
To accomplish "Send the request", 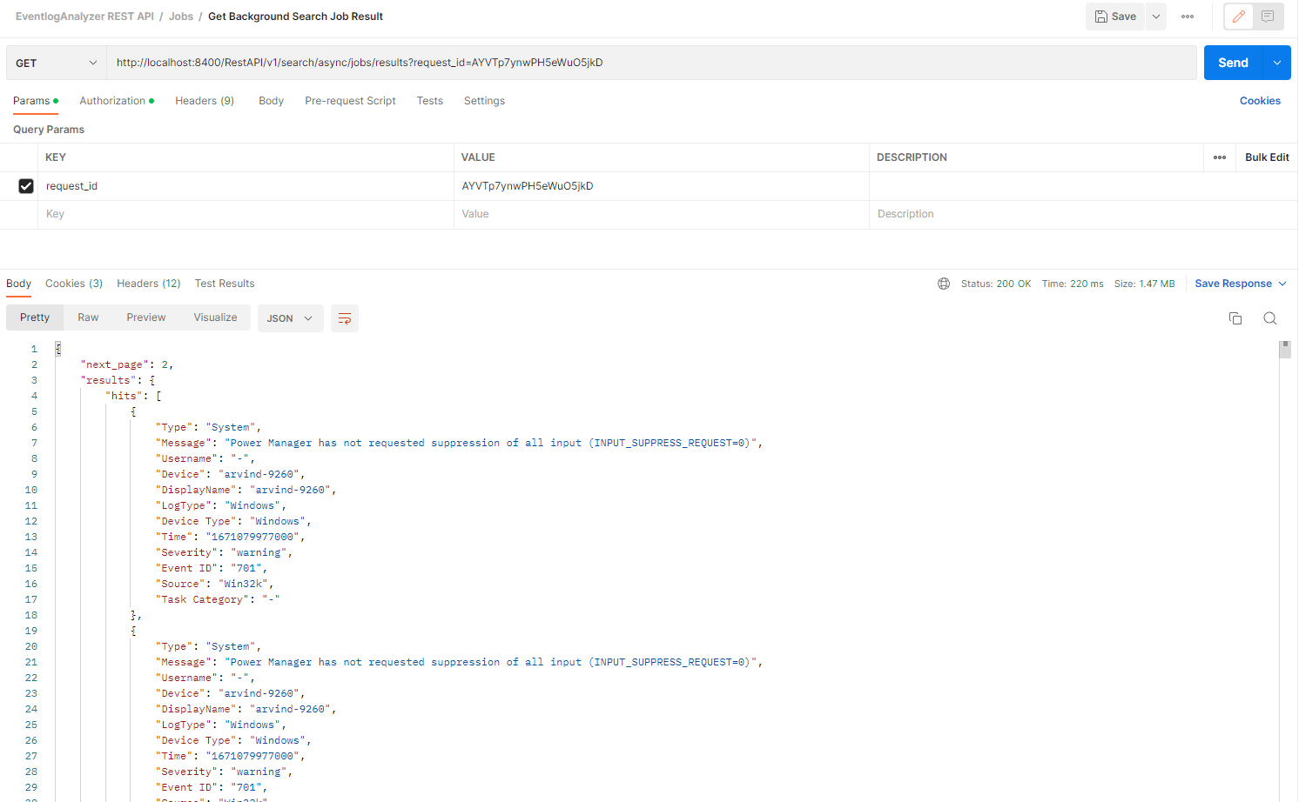I will [x=1233, y=62].
